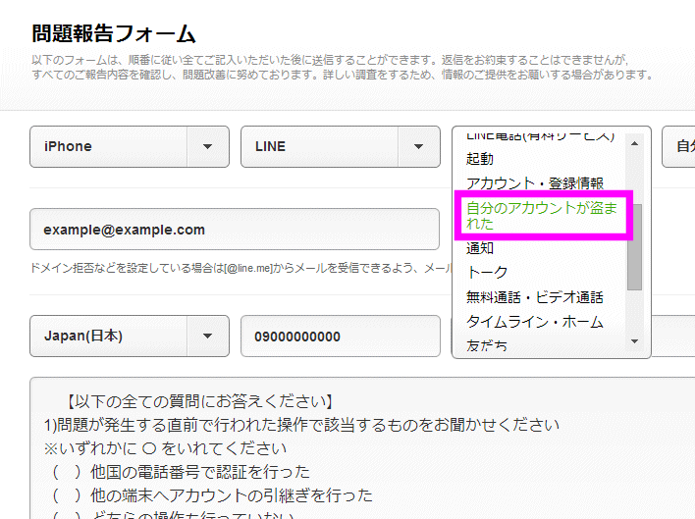Expand the Japan(日本) country selector

(x=108, y=336)
